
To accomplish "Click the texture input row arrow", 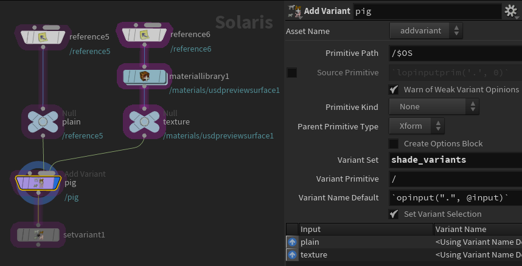I will coord(292,254).
